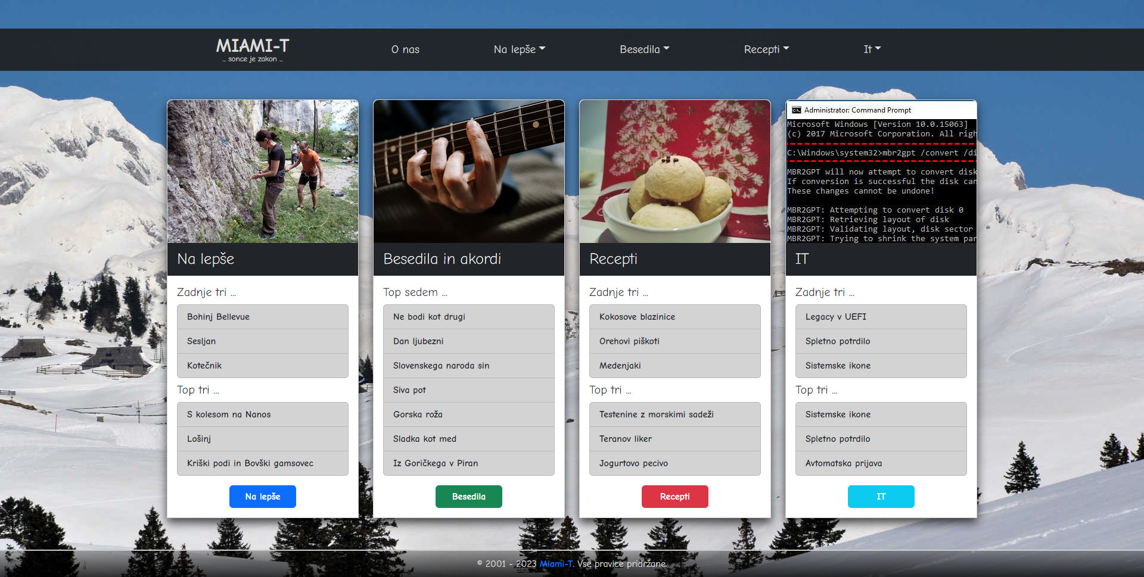This screenshot has width=1144, height=577.
Task: Expand the It navbar dropdown
Action: pyautogui.click(x=872, y=49)
